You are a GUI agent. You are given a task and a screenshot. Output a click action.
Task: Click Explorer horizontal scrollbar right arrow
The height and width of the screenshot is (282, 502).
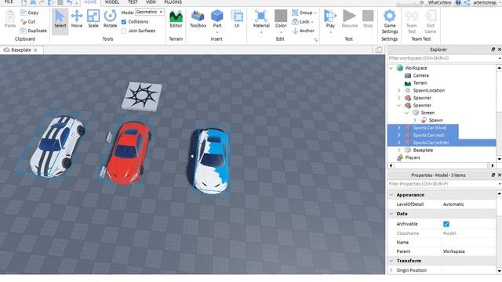(493, 165)
